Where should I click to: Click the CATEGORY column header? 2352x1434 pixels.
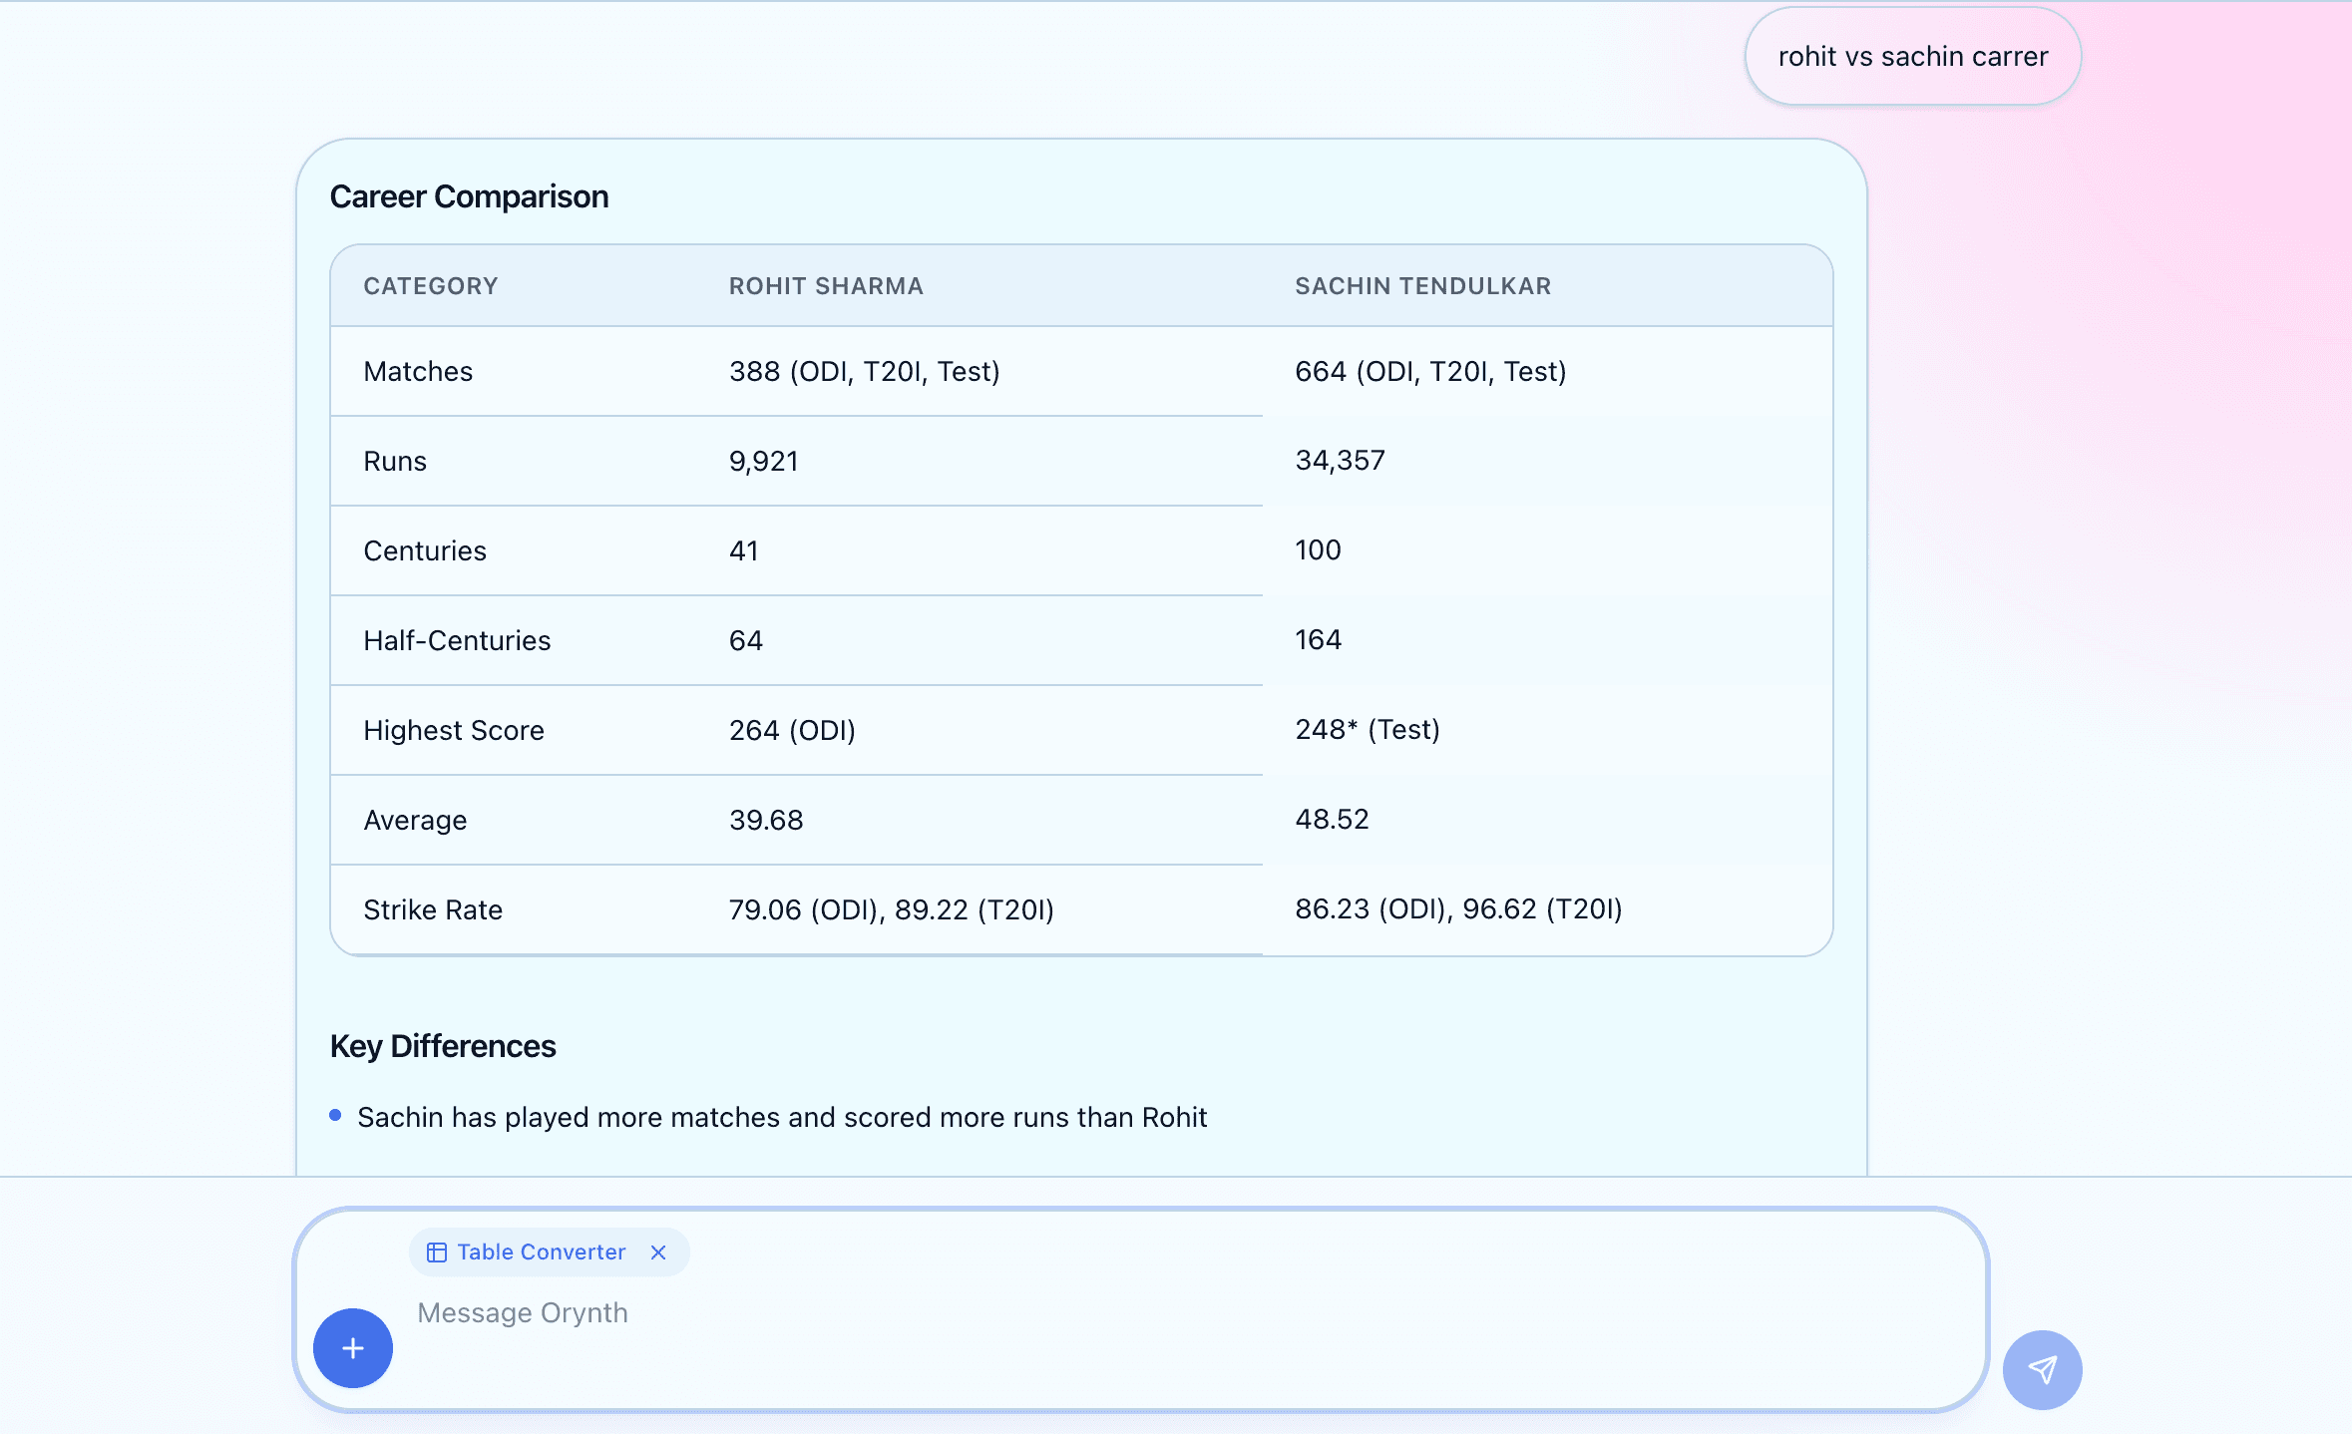point(431,286)
